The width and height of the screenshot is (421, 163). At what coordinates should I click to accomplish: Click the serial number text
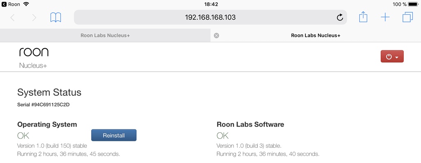pos(43,105)
